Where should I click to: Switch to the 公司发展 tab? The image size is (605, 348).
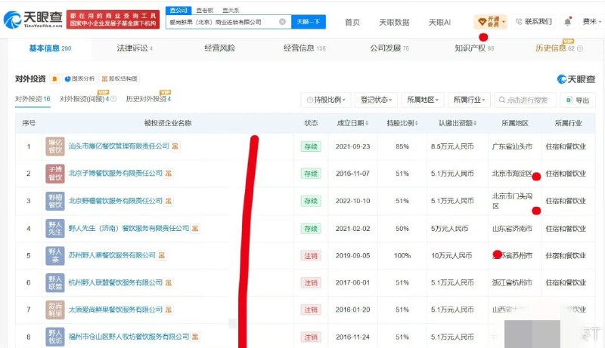(389, 48)
